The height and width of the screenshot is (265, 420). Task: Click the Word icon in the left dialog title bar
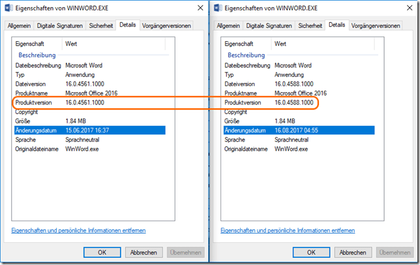(x=9, y=8)
